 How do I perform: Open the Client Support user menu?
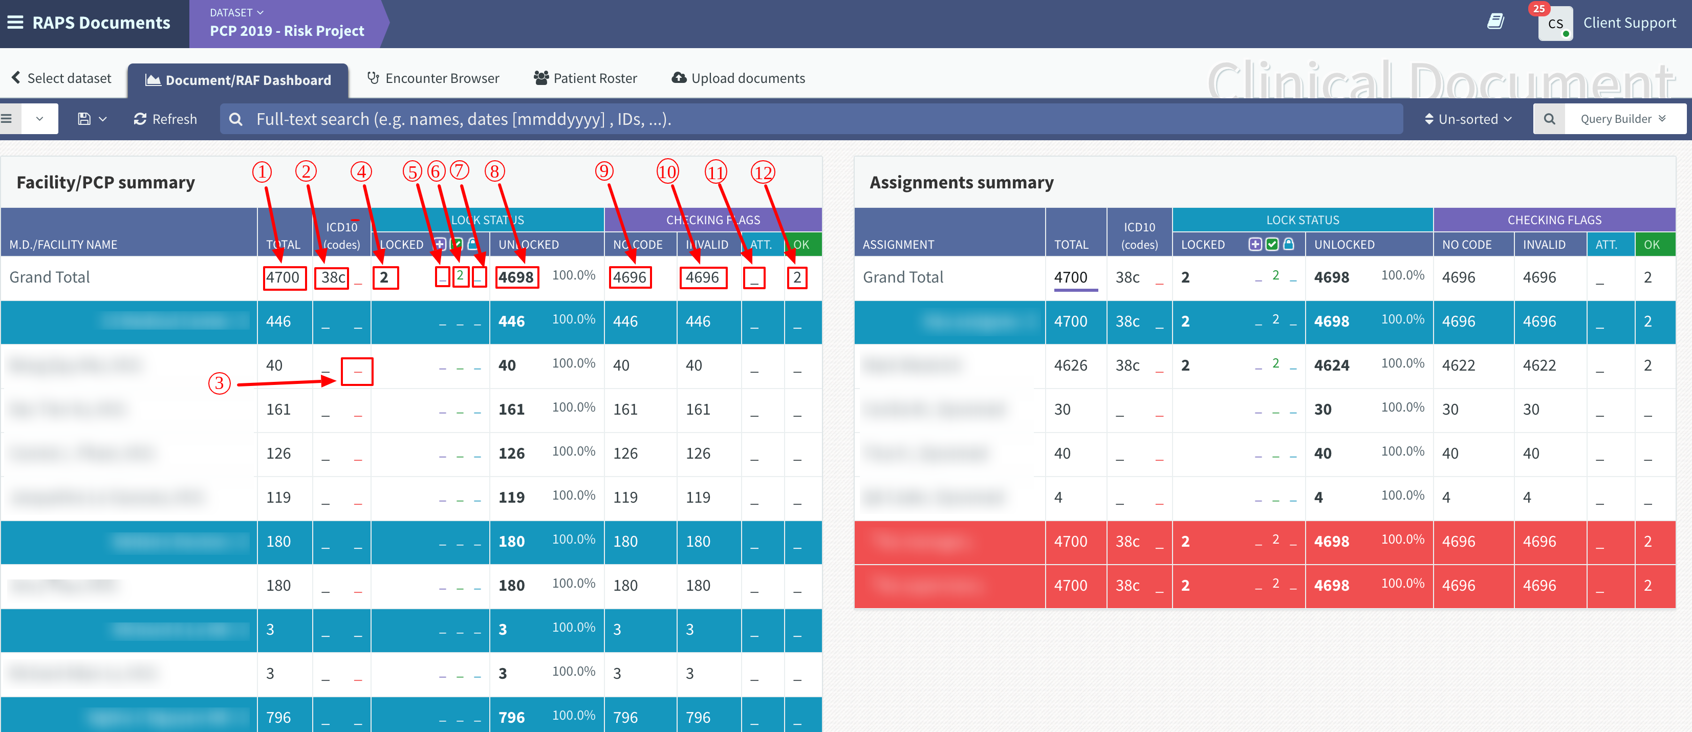tap(1629, 23)
